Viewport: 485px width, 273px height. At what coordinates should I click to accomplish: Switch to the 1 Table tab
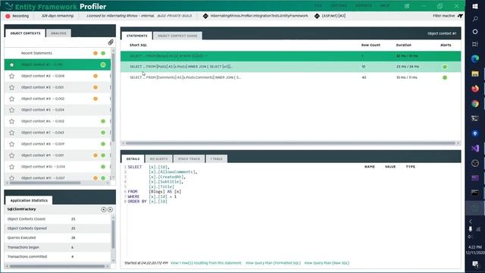pos(217,158)
